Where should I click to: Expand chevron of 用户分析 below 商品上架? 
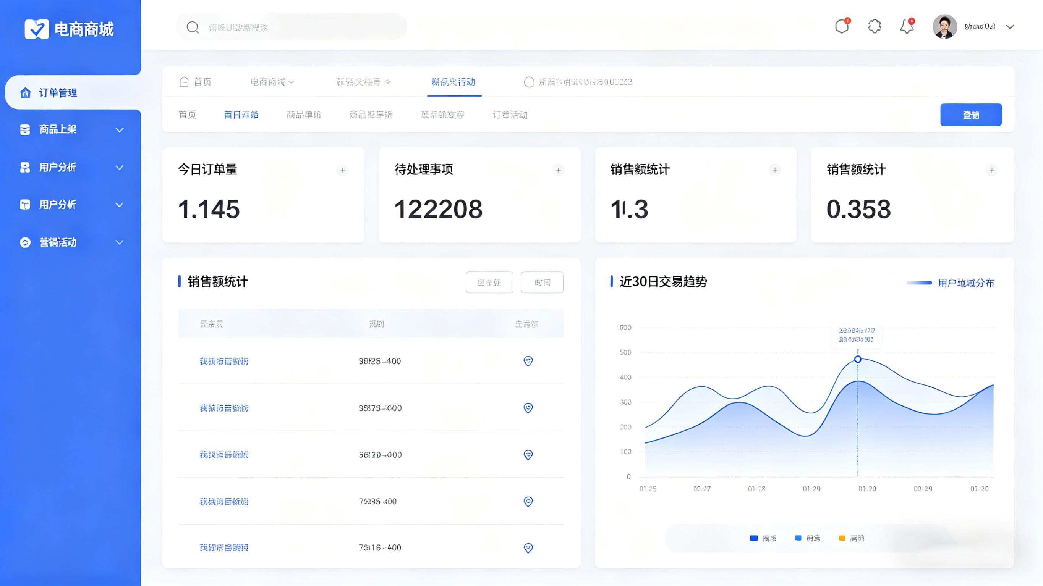[x=120, y=168]
